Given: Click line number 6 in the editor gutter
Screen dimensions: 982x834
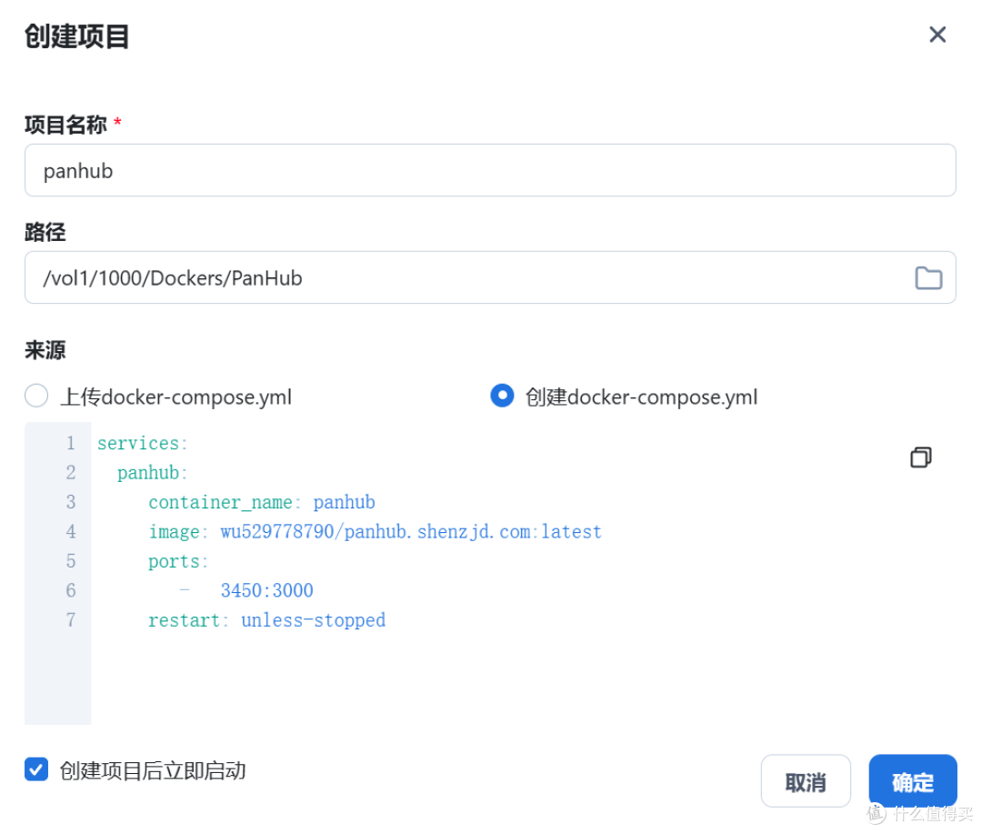Looking at the screenshot, I should click(x=71, y=590).
